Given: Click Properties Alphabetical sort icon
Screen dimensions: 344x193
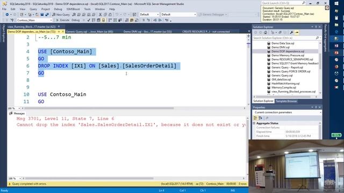Looking at the screenshot, I should click(x=260, y=118).
